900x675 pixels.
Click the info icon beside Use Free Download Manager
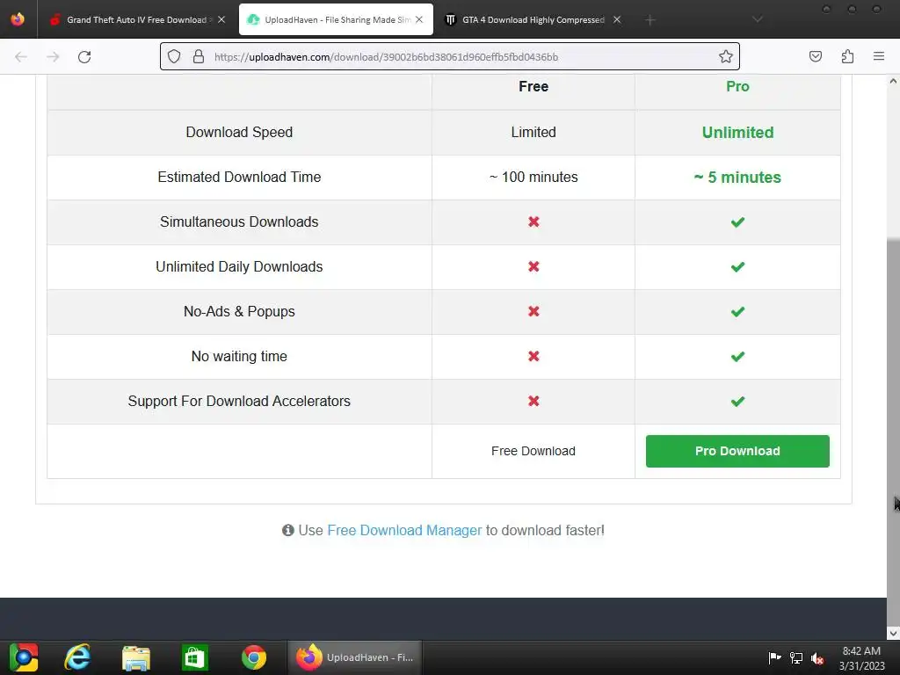pos(288,530)
